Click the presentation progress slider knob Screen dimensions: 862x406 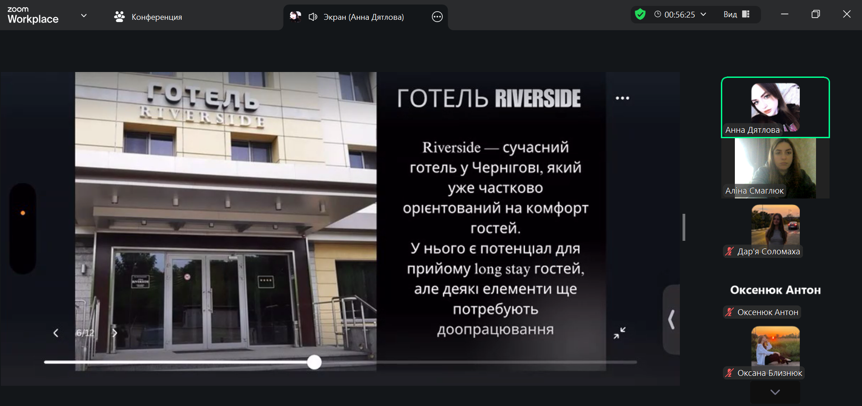pyautogui.click(x=314, y=362)
